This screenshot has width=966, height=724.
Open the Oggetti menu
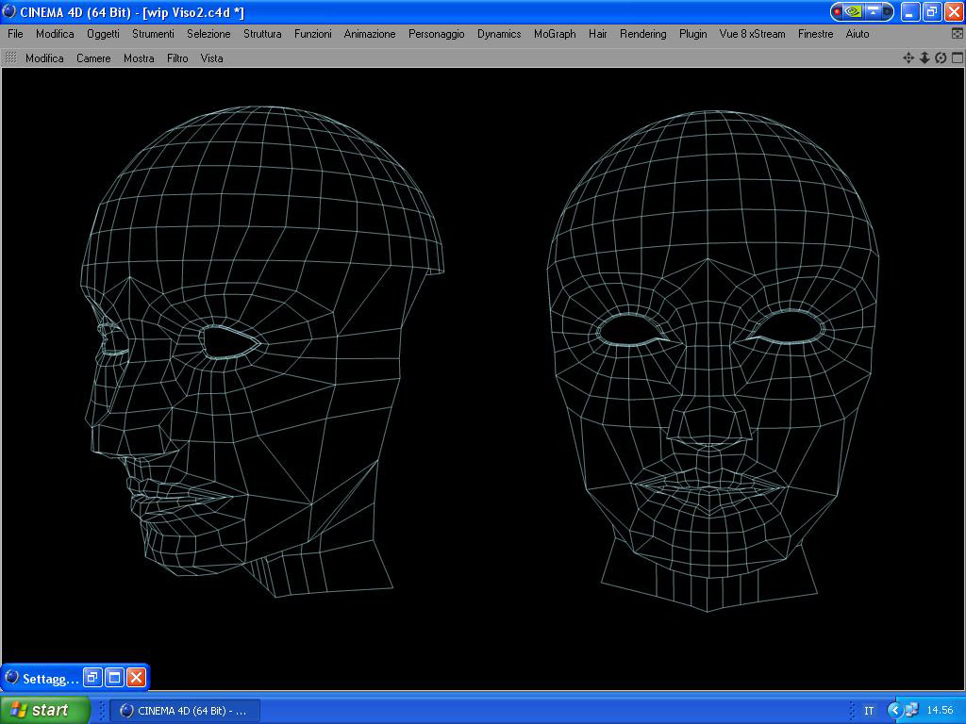[x=103, y=34]
